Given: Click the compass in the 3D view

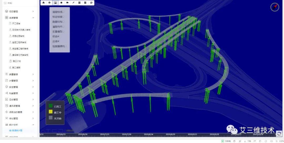Looking at the screenshot, I should 275,7.
